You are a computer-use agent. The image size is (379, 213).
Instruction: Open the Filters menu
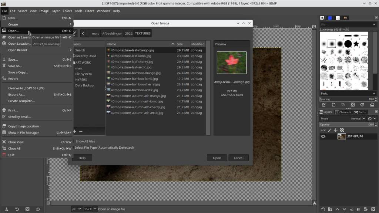pyautogui.click(x=90, y=11)
